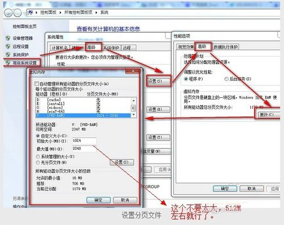Viewport: 284px width, 225px height.
Task: Select 系统管理的大小(Y) radio button
Action: (x=38, y=156)
